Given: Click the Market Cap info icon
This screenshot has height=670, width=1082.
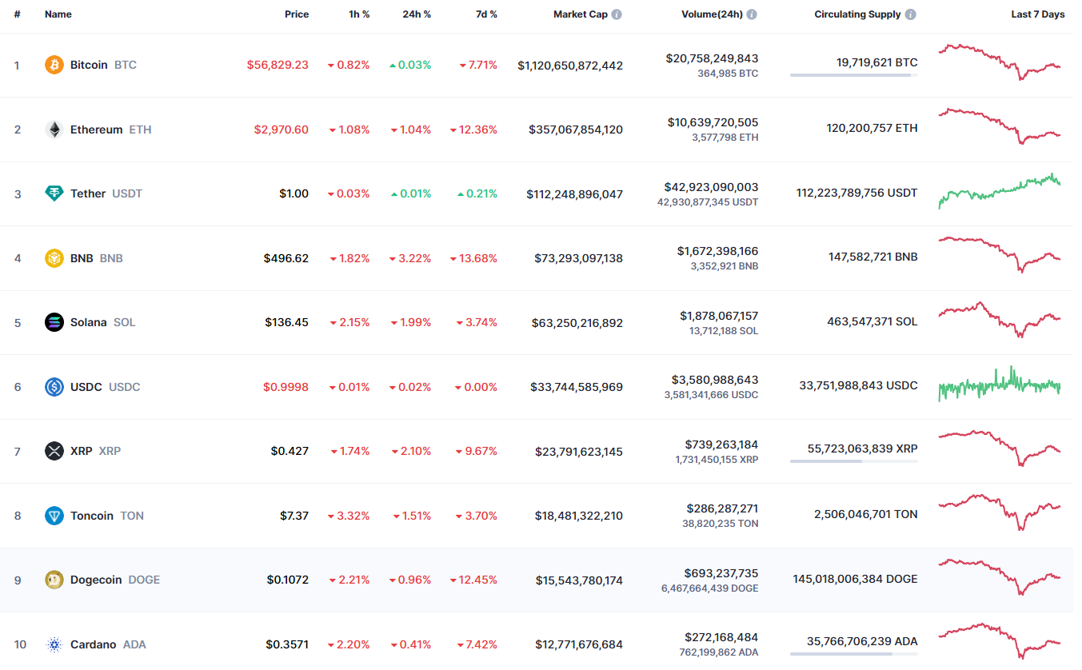Looking at the screenshot, I should (617, 14).
